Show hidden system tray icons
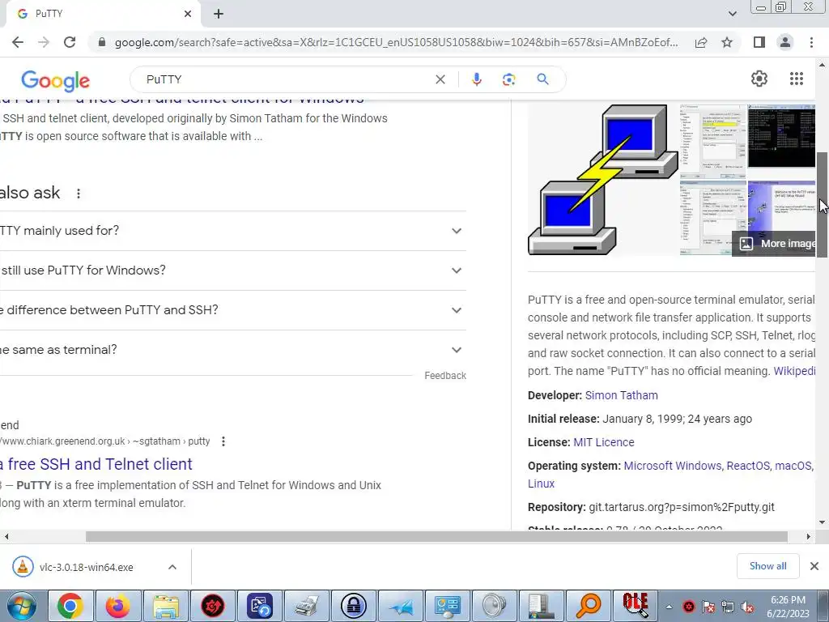 [670, 607]
